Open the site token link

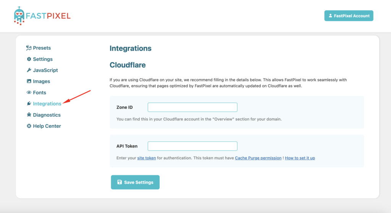[146, 158]
